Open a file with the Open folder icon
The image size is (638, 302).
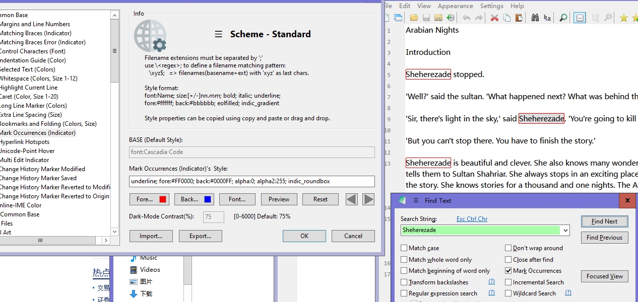coord(413,17)
